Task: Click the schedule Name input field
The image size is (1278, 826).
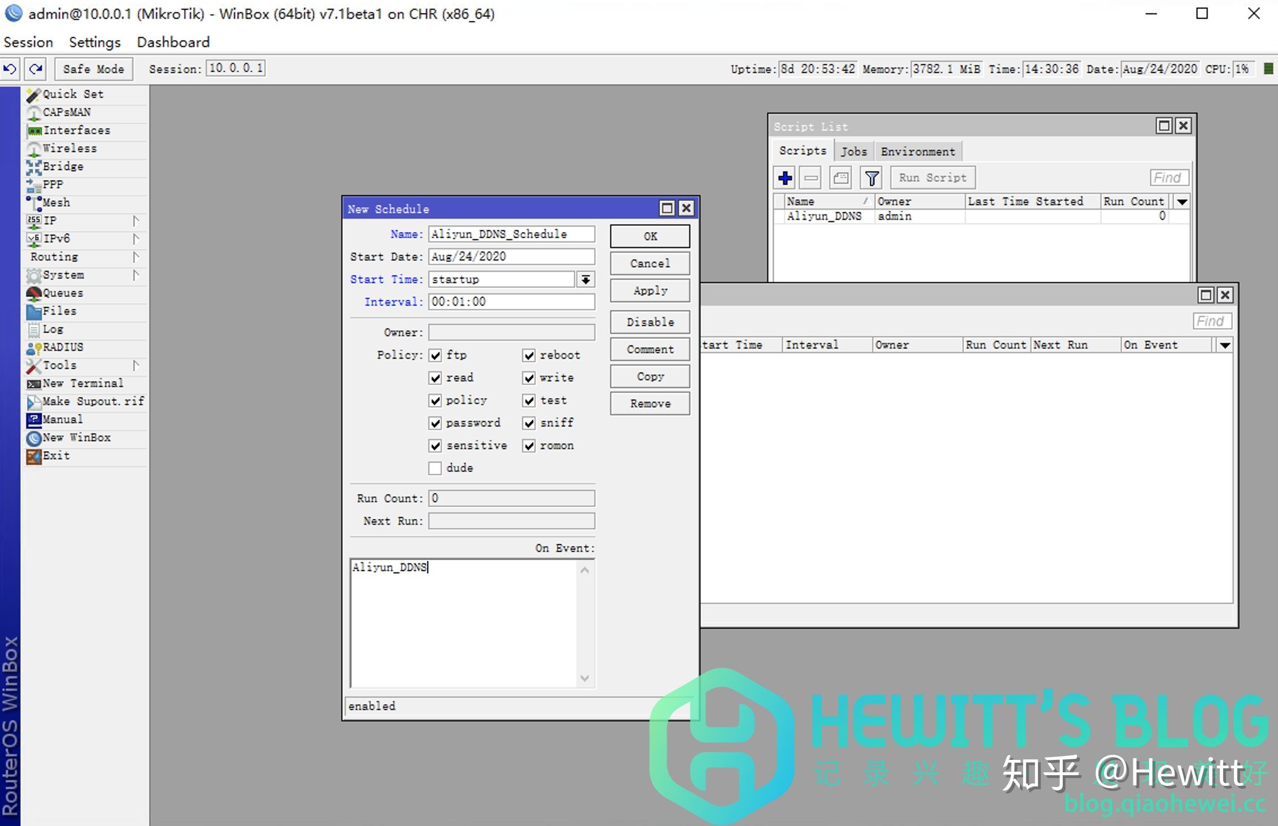Action: 511,234
